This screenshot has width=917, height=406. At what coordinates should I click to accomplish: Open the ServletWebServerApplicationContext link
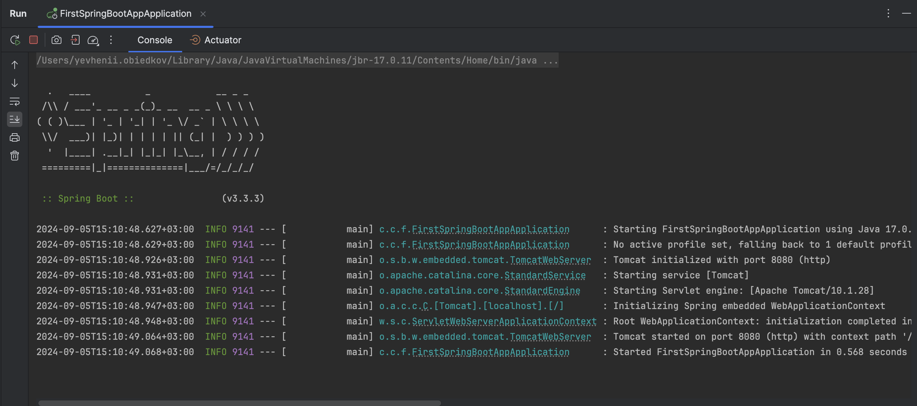pyautogui.click(x=504, y=321)
